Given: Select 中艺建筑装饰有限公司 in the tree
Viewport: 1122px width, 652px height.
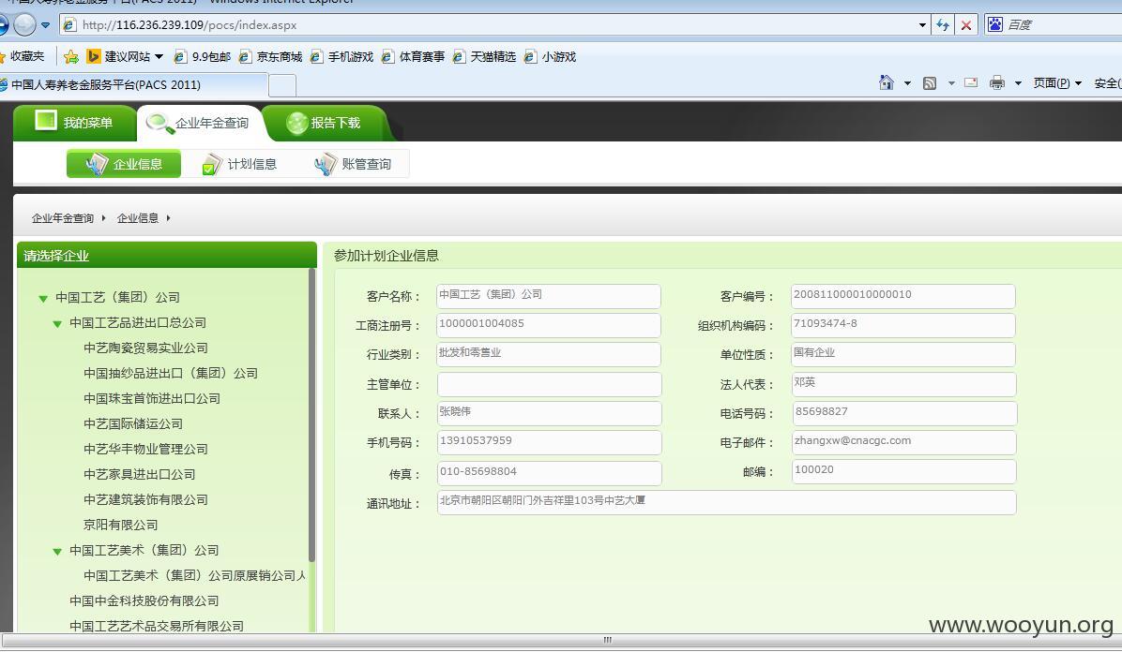Looking at the screenshot, I should 145,499.
